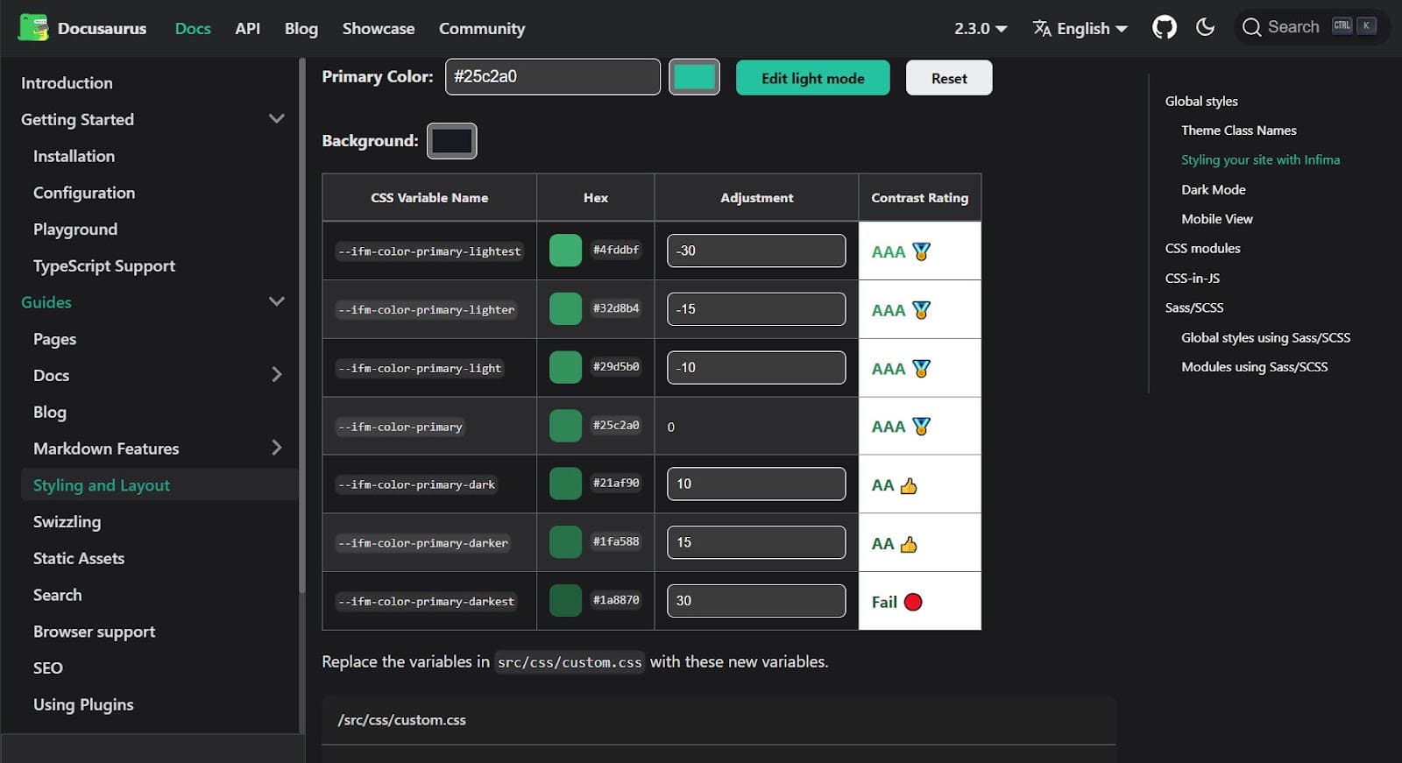Open the Blog navbar item
Image resolution: width=1402 pixels, height=763 pixels.
point(301,28)
